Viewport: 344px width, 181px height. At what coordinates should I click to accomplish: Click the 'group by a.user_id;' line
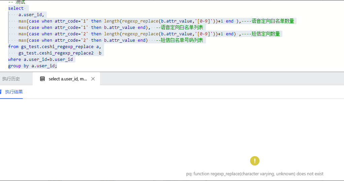(x=32, y=66)
